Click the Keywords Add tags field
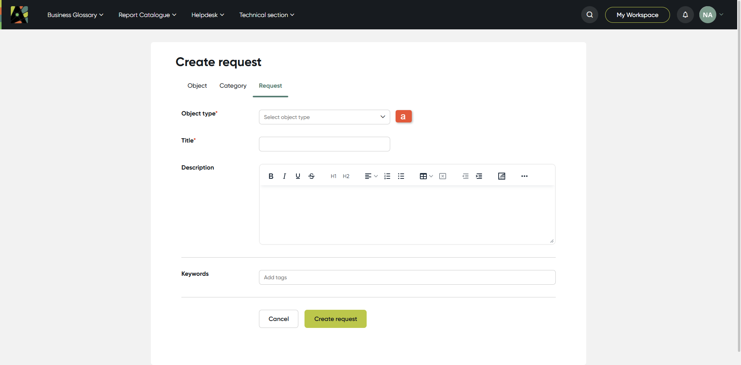741x365 pixels. [407, 277]
